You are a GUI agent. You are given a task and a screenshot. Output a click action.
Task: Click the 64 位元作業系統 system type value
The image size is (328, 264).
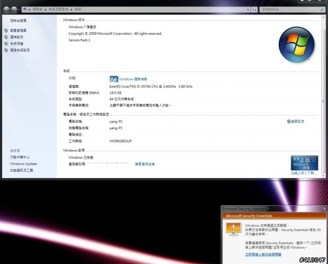pyautogui.click(x=121, y=99)
